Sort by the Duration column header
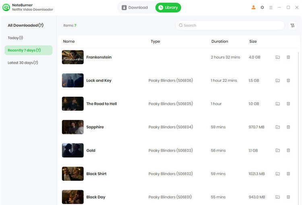Image resolution: width=302 pixels, height=205 pixels. click(219, 41)
